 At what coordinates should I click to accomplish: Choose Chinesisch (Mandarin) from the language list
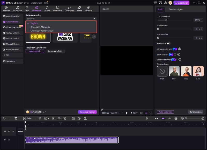coord(40,27)
